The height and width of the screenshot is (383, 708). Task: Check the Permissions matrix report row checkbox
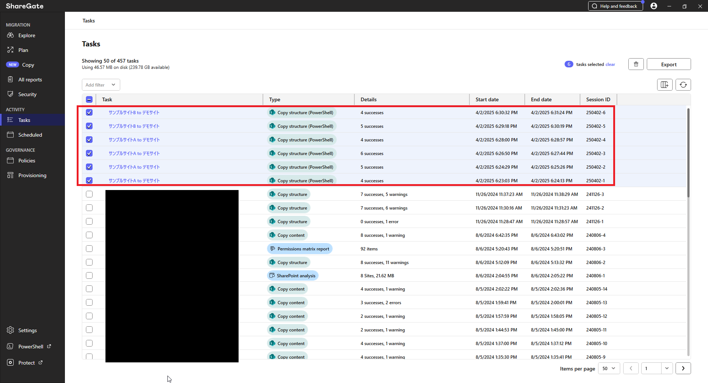click(89, 249)
